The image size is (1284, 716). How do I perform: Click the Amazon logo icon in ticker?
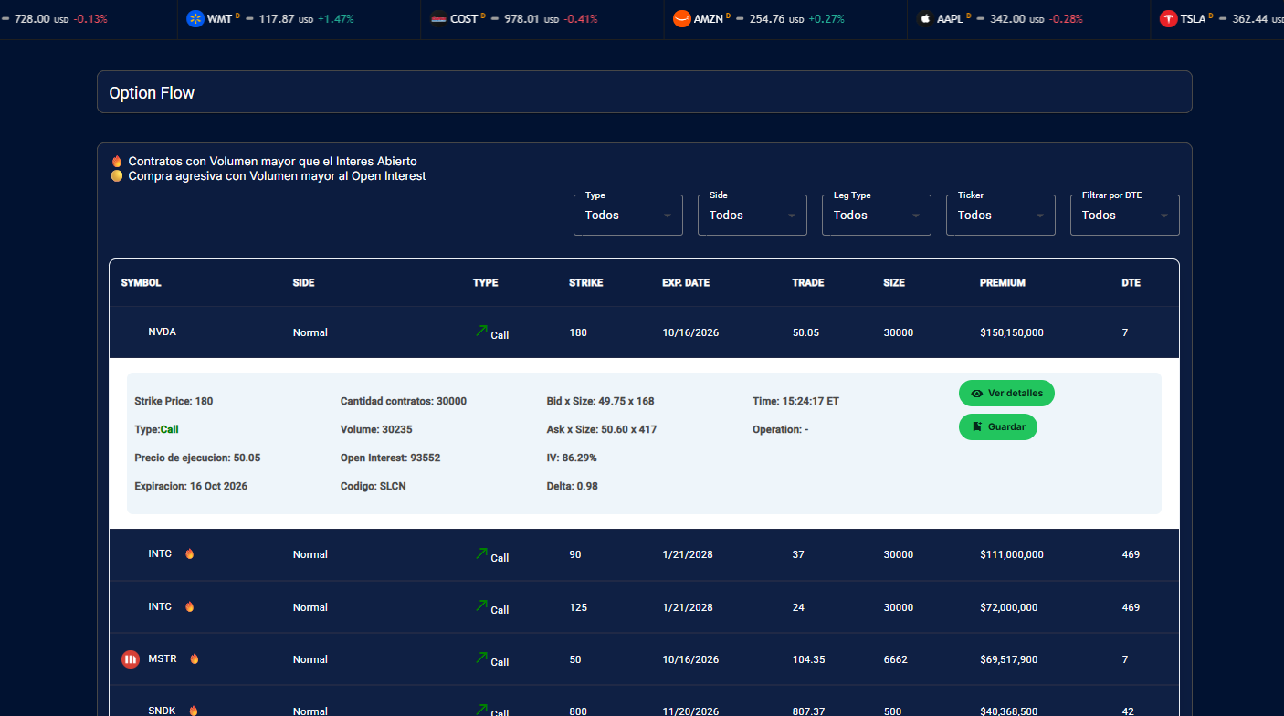(682, 18)
